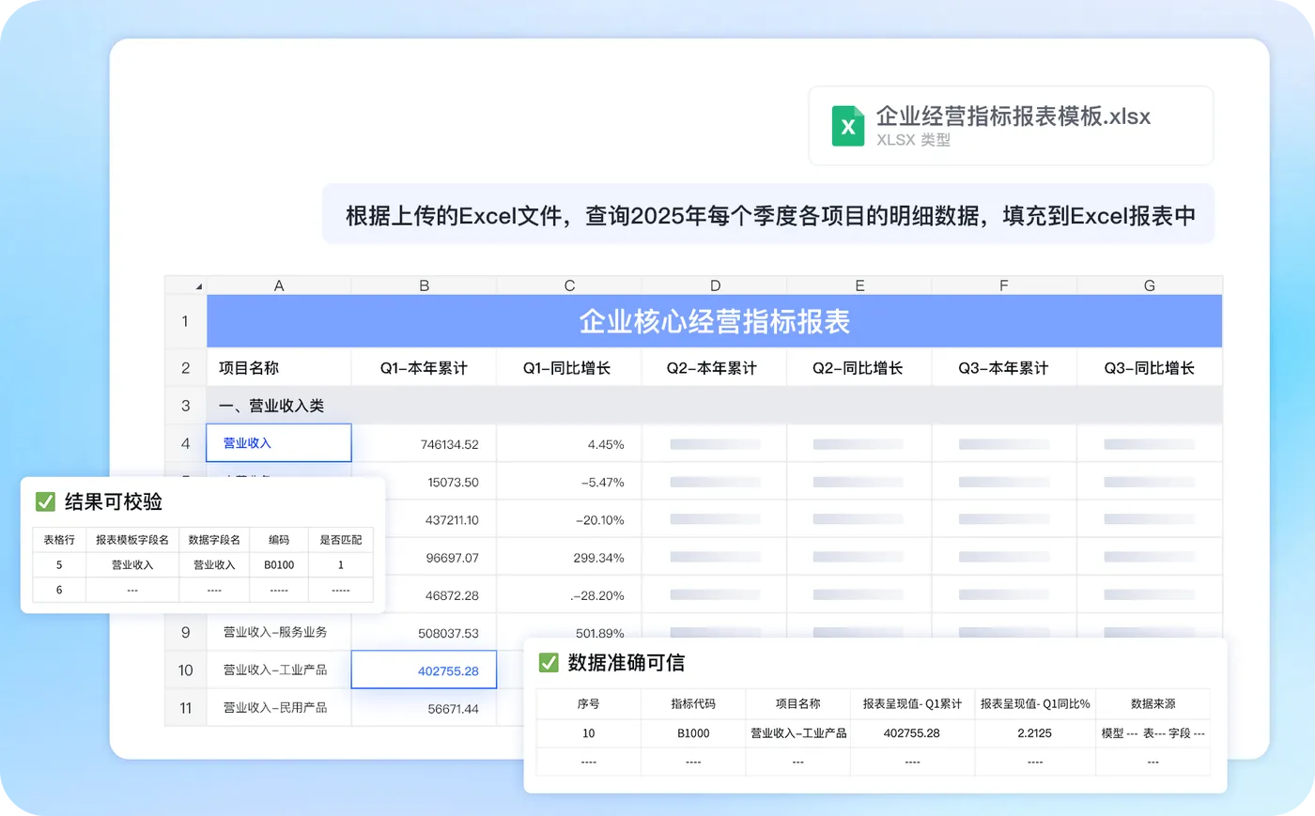The height and width of the screenshot is (816, 1315).
Task: Select column D header
Action: (715, 285)
